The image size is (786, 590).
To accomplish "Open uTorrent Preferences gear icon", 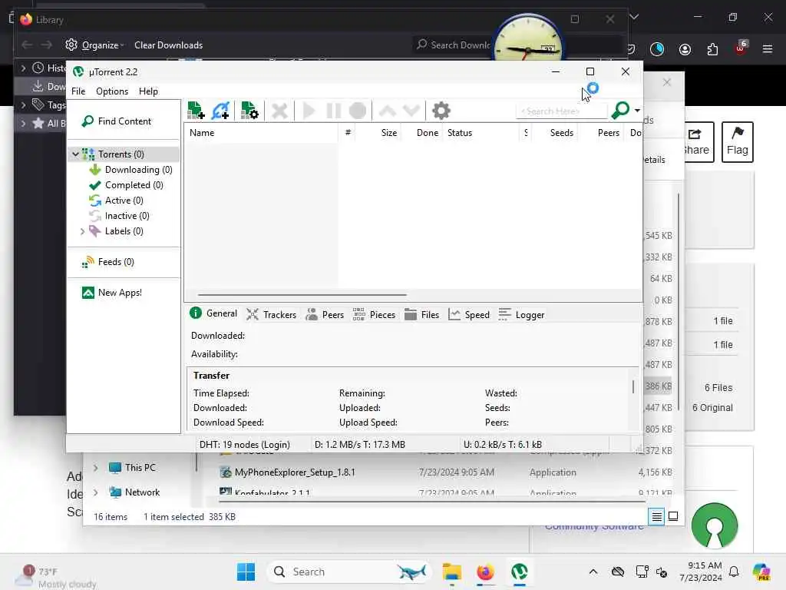I will [x=441, y=111].
